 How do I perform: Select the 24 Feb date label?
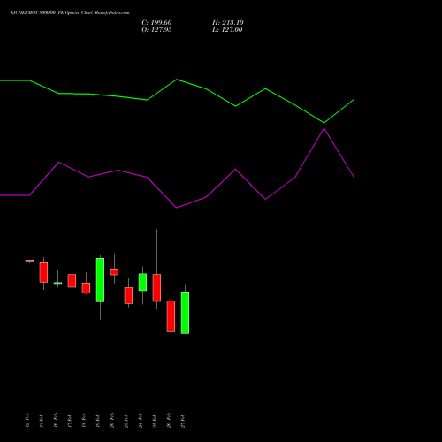pos(141,421)
